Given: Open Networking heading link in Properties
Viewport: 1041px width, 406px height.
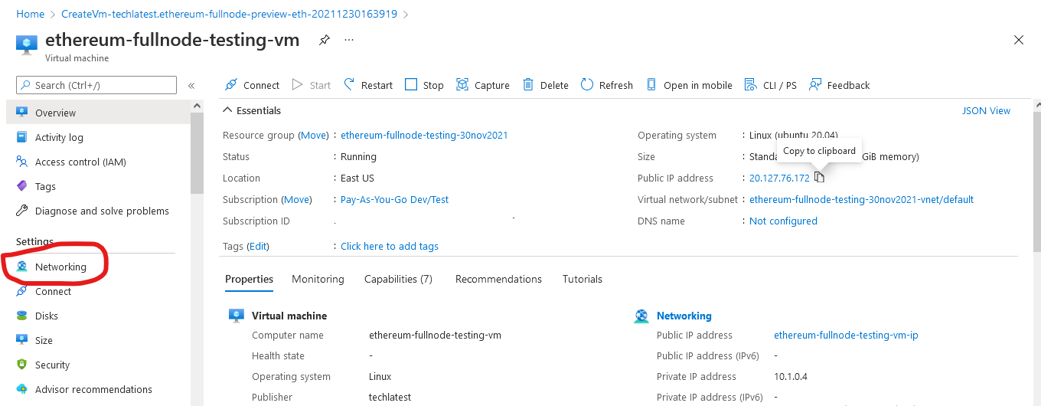Looking at the screenshot, I should click(x=684, y=316).
